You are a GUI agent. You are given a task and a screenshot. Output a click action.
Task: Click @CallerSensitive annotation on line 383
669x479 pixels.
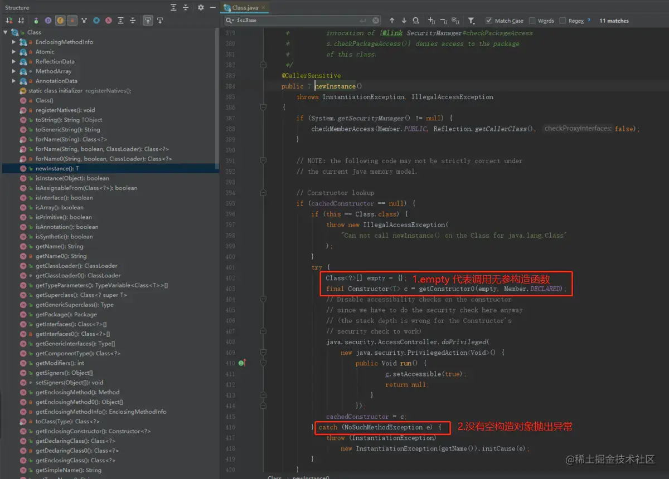click(311, 76)
